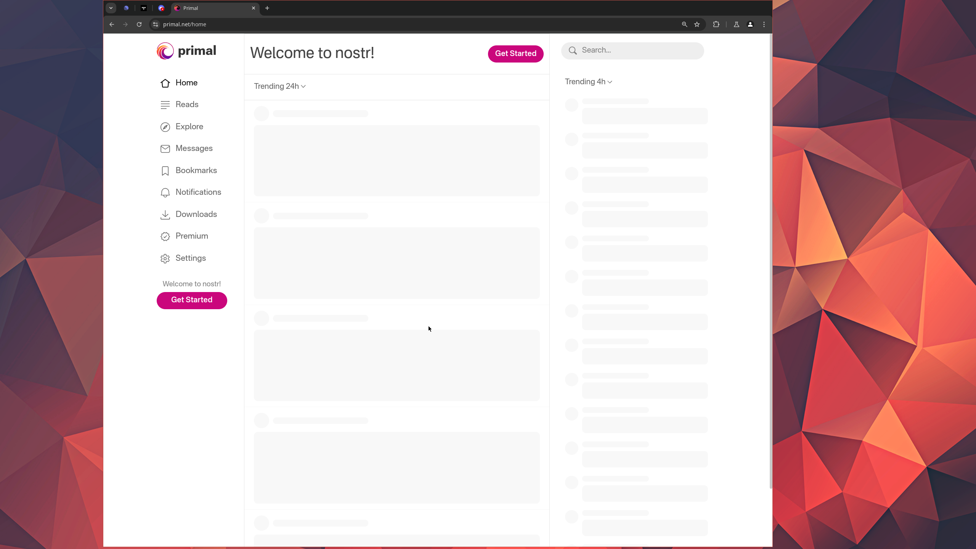Viewport: 976px width, 549px height.
Task: Open the Explore compass icon
Action: tap(165, 127)
